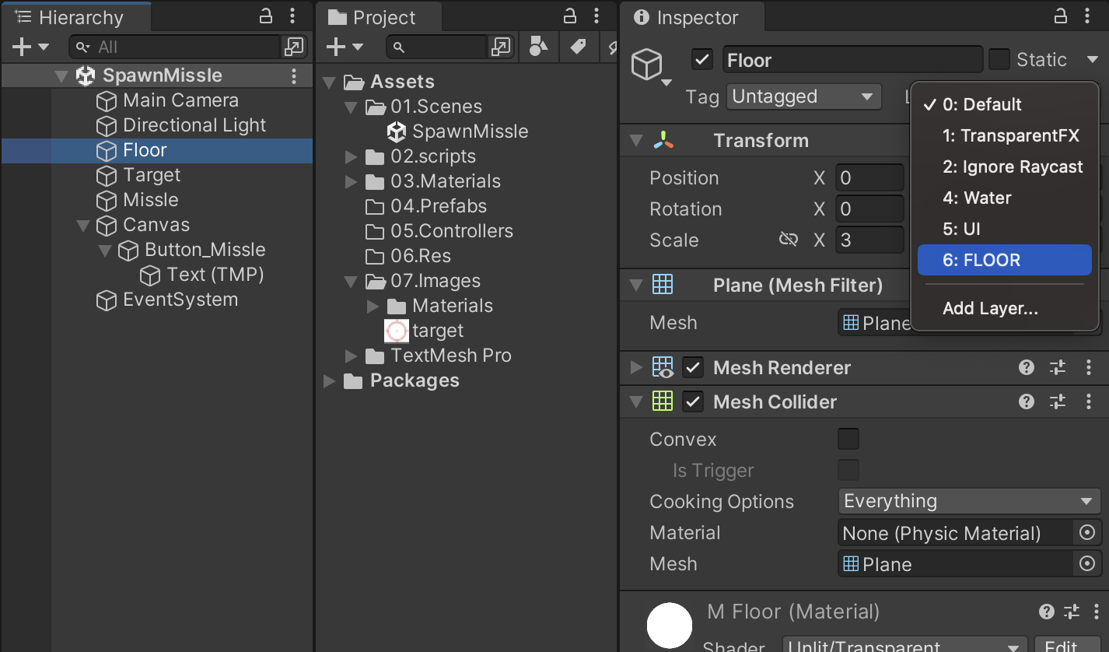Screen dimensions: 1109x652
Task: Open Mesh Renderer preset settings icon
Action: point(1058,368)
